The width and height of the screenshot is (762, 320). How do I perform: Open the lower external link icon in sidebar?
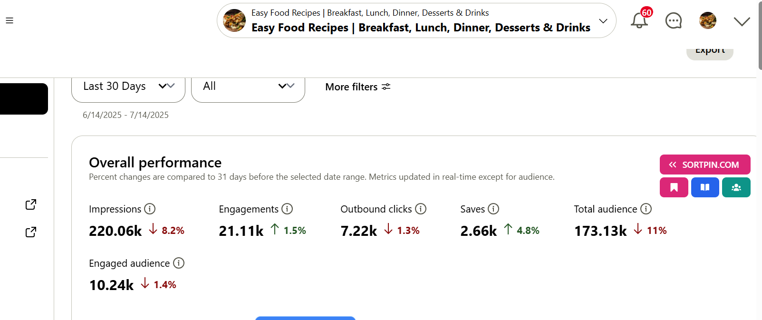(x=31, y=232)
